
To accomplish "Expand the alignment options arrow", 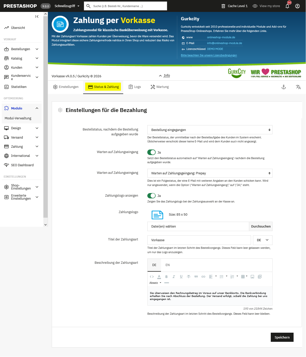I will pyautogui.click(x=216, y=276).
